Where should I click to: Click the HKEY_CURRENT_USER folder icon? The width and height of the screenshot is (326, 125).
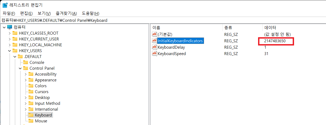[15, 39]
